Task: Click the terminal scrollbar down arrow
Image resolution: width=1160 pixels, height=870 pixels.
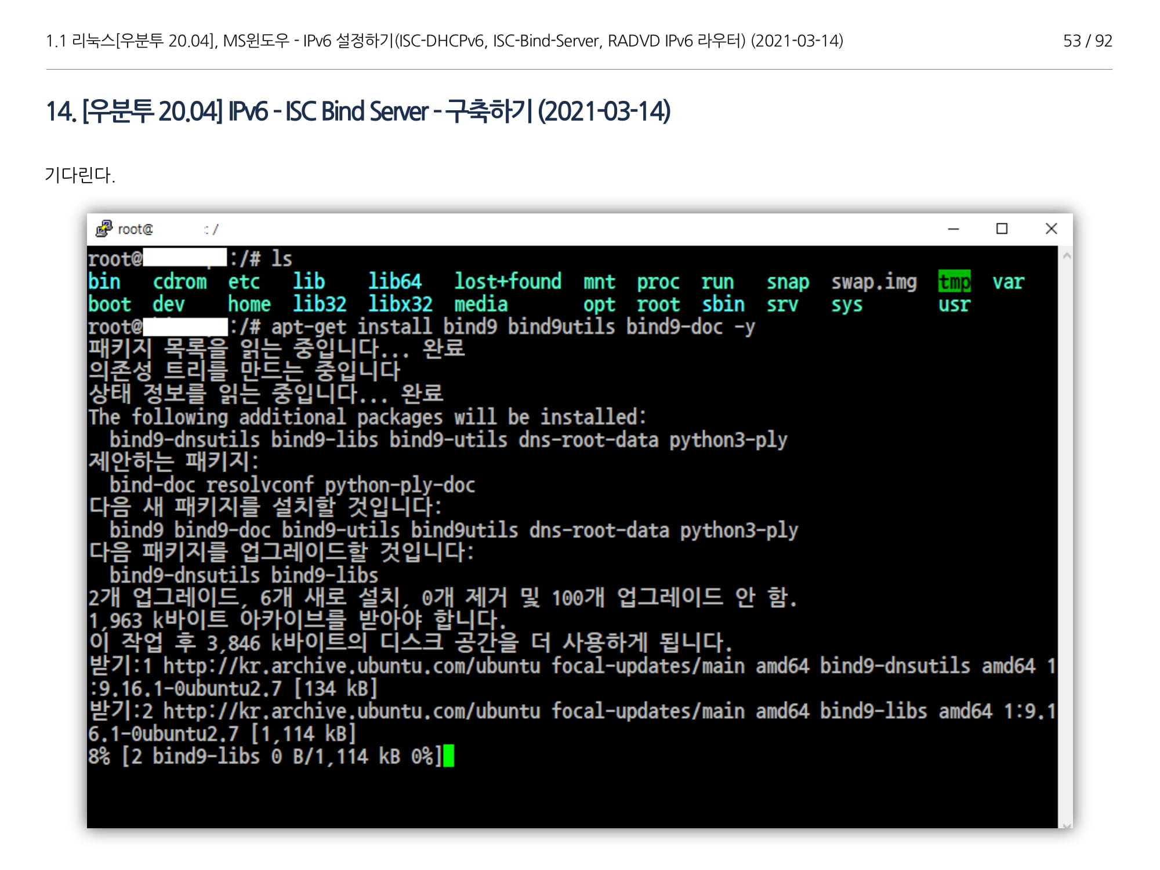Action: (x=1066, y=825)
